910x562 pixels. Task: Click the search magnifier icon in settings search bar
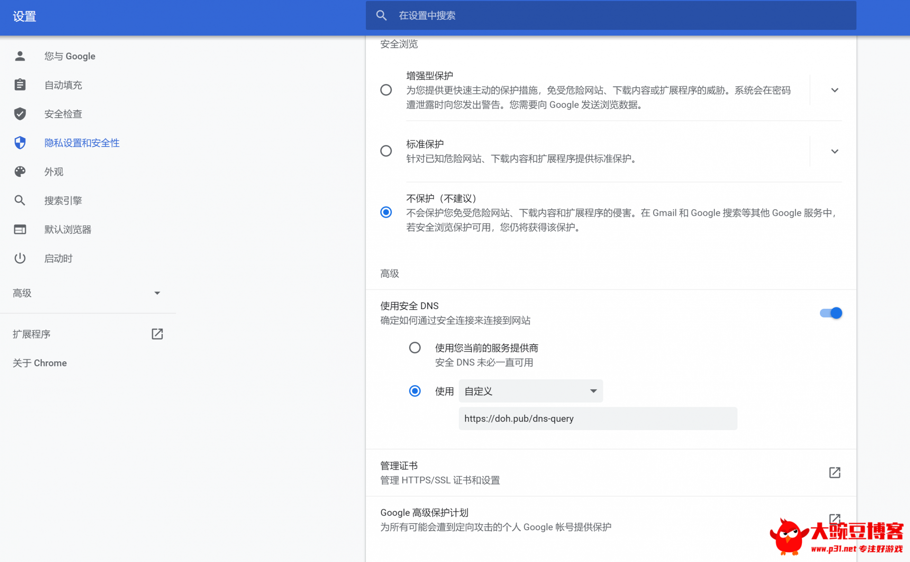tap(382, 16)
